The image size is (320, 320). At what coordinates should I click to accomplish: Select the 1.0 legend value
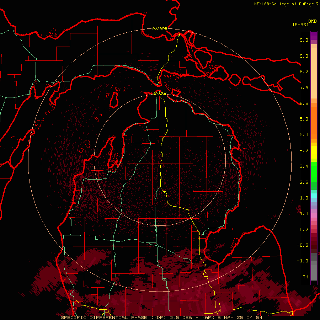pos(304,214)
